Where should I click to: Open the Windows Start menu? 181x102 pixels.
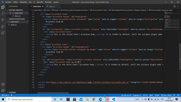point(3,99)
